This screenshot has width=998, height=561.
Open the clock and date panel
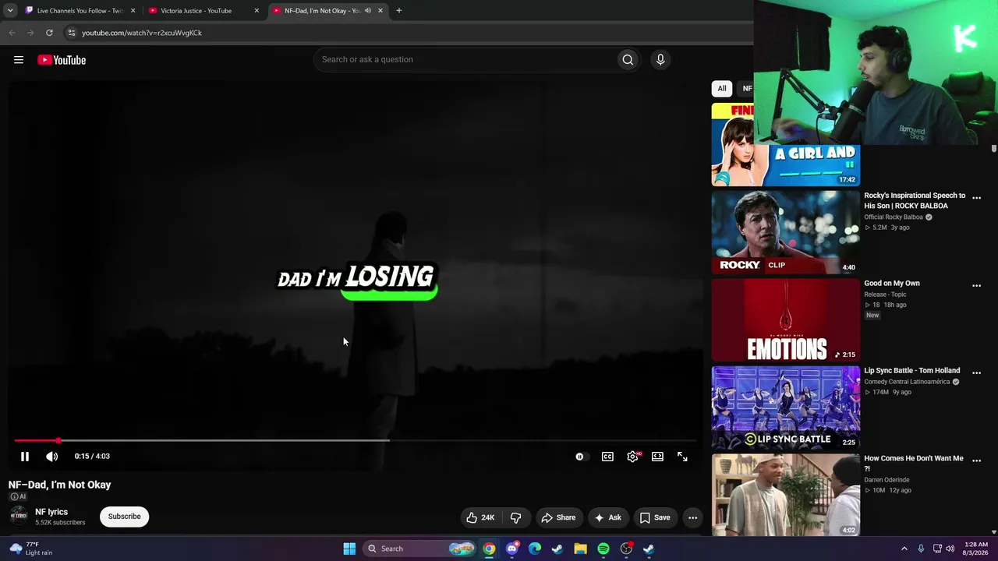(x=976, y=549)
